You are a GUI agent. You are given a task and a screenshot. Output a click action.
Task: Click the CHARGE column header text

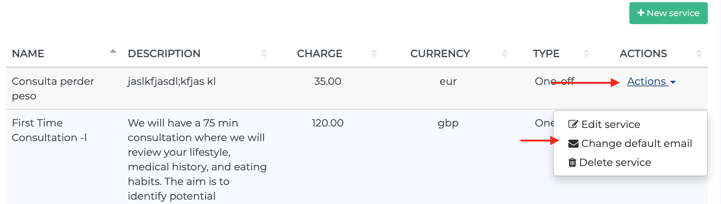(319, 54)
